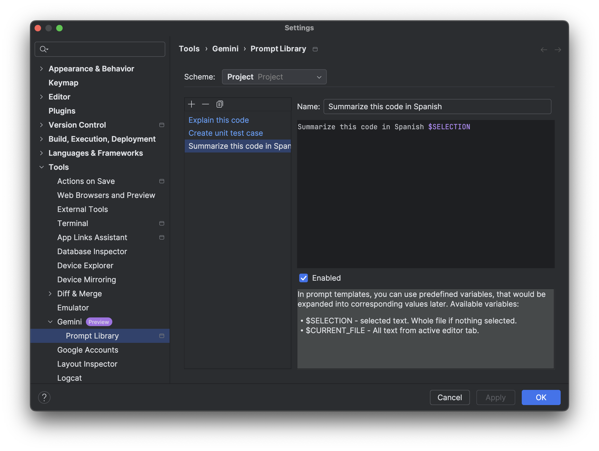The height and width of the screenshot is (451, 599).
Task: Click the duplicate prompt icon
Action: tap(220, 104)
